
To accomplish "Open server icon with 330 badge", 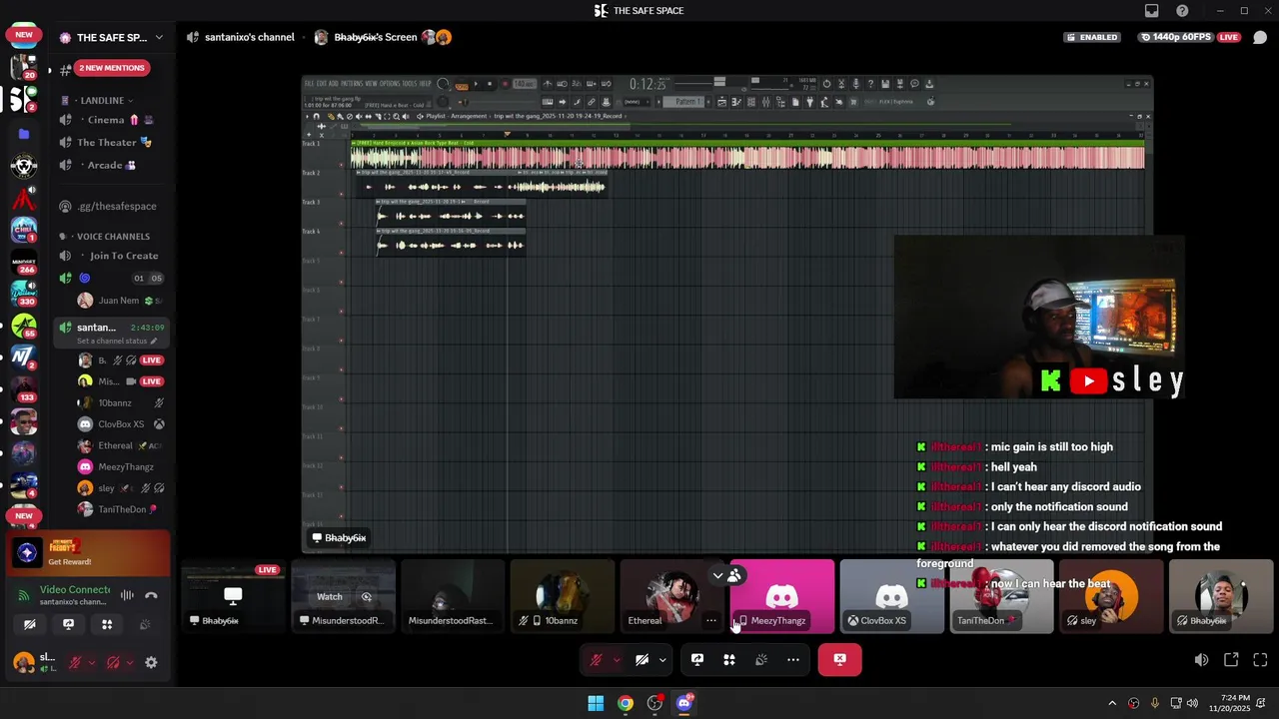I will (x=24, y=295).
